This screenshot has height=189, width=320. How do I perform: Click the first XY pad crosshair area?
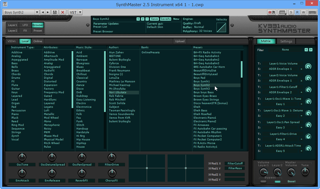pos(147,168)
